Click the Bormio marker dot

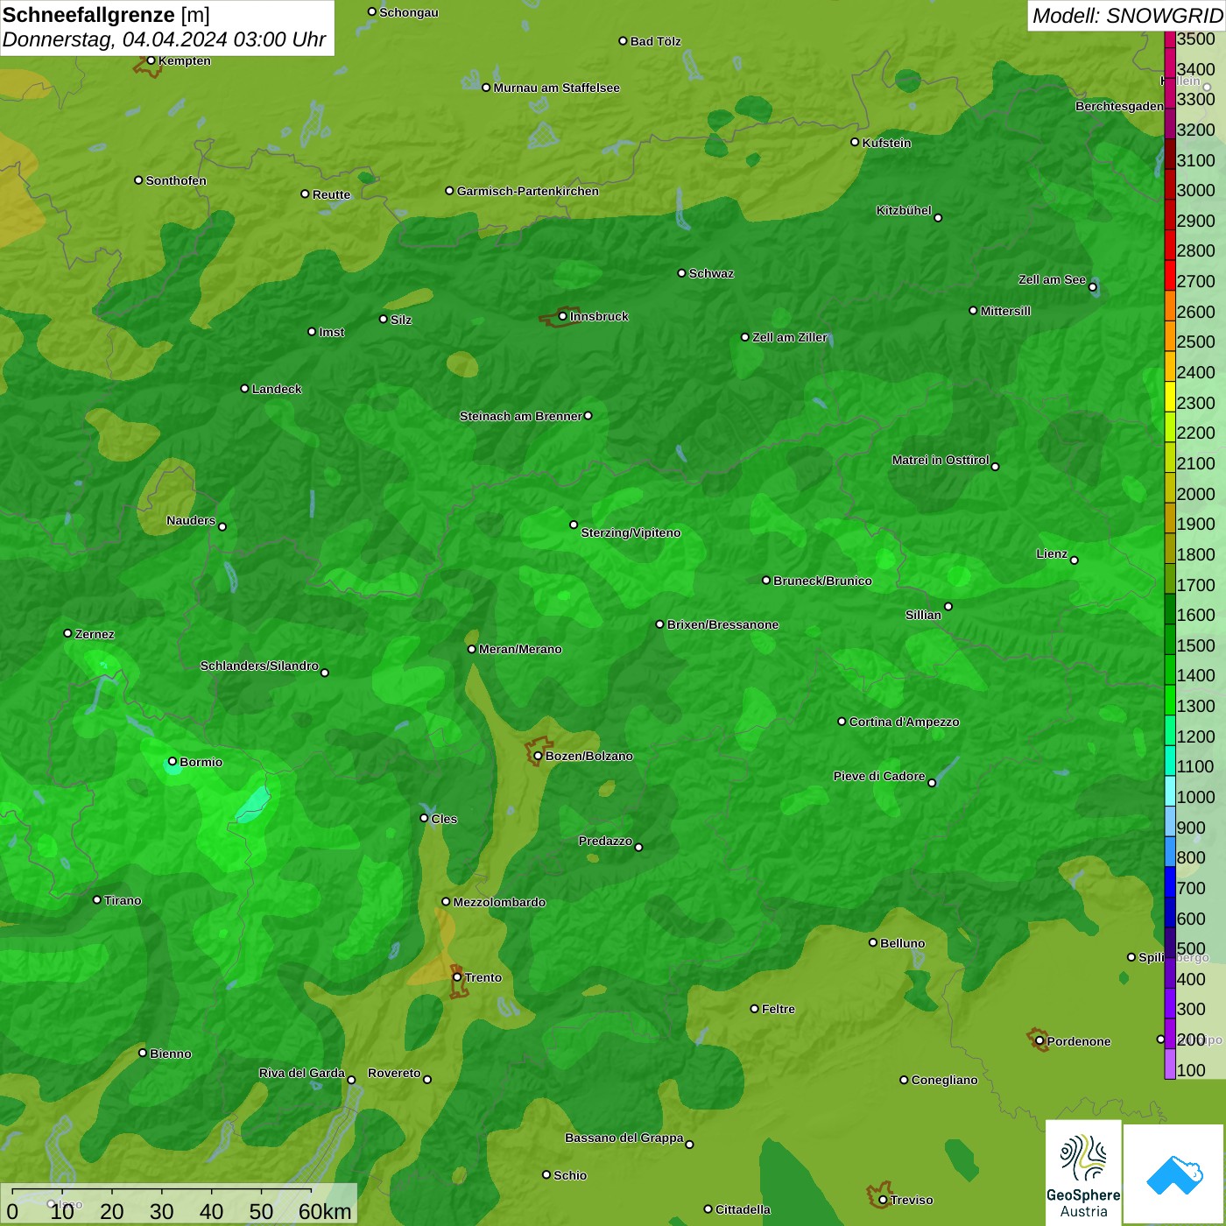[173, 761]
